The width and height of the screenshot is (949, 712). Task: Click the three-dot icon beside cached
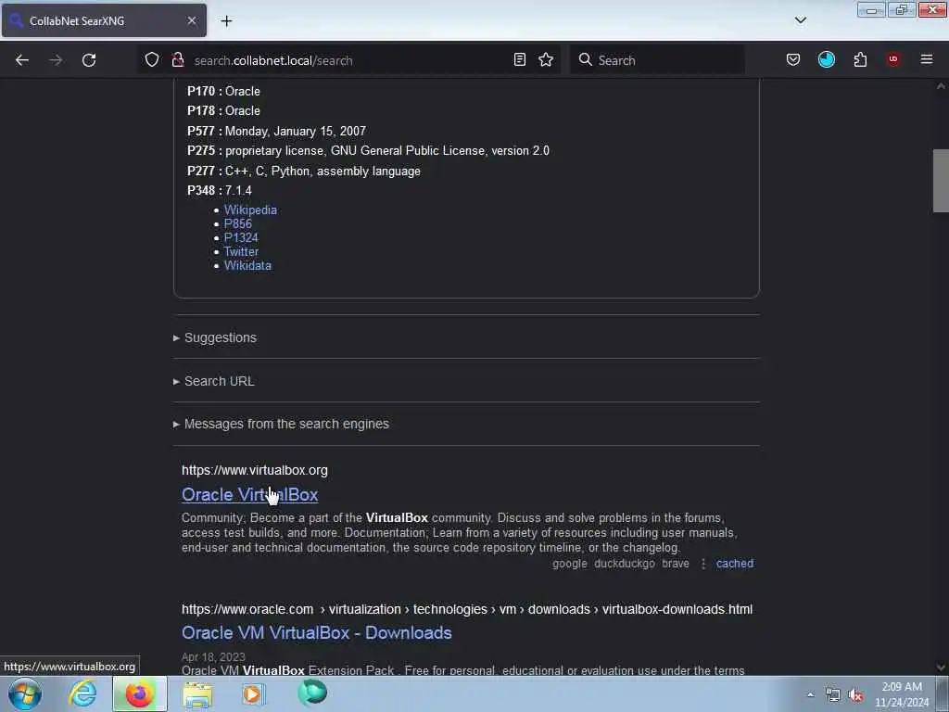point(703,564)
